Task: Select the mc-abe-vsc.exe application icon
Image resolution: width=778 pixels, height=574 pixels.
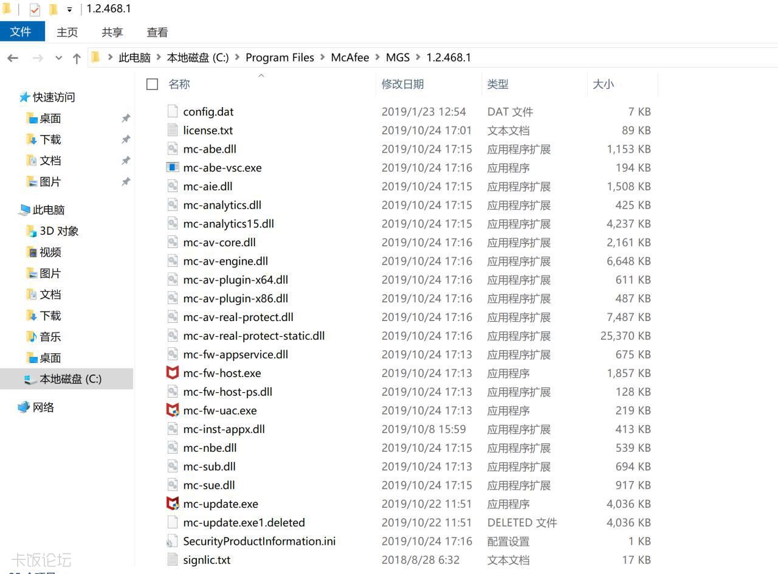Action: (x=173, y=167)
